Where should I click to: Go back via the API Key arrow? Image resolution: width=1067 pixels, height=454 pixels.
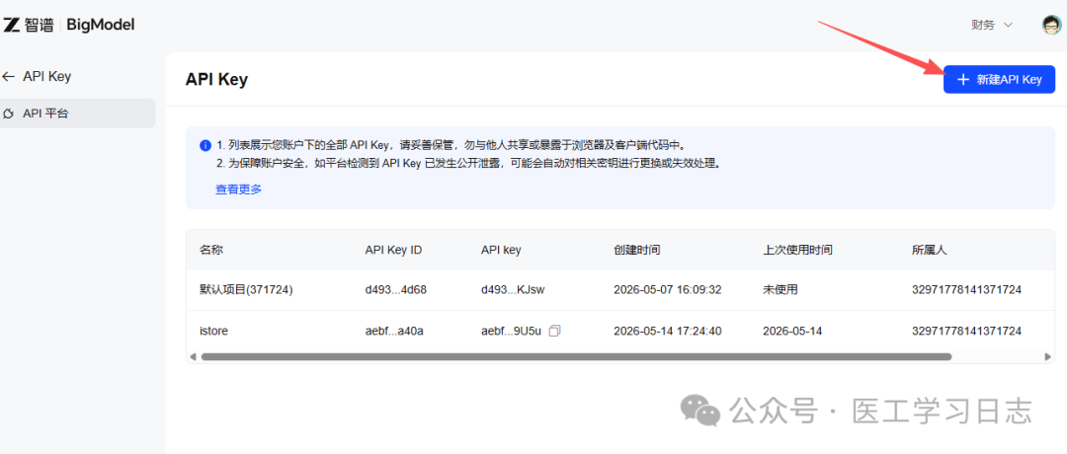click(x=8, y=77)
